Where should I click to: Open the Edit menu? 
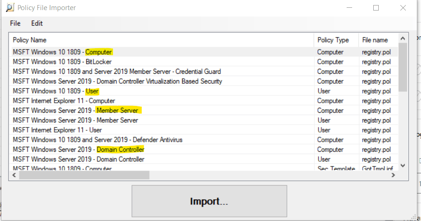(37, 23)
